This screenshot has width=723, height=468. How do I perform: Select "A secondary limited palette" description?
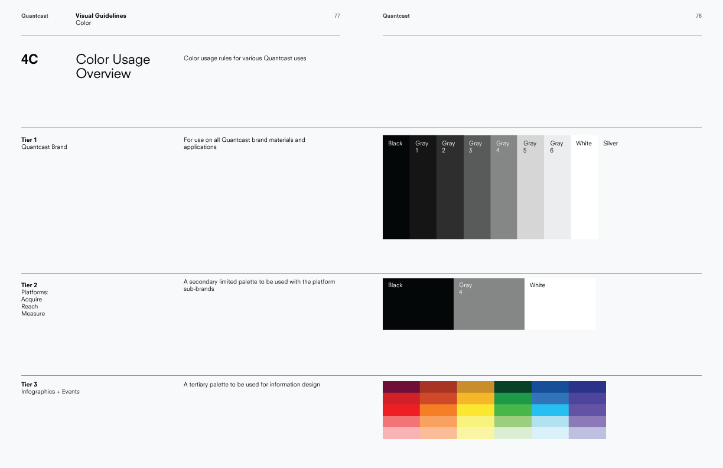(259, 285)
